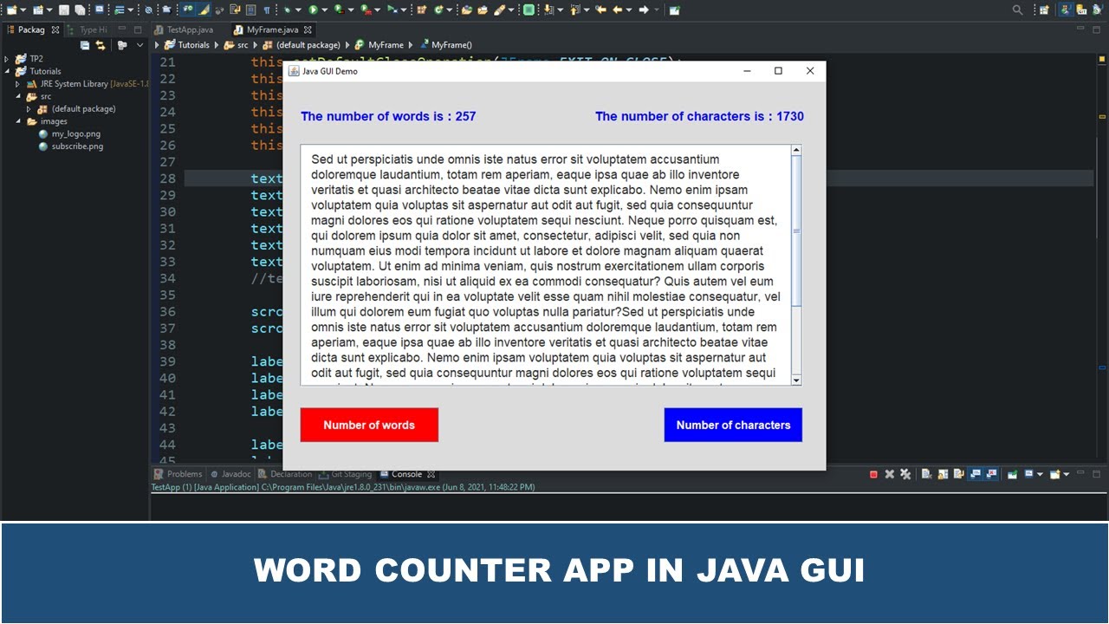The width and height of the screenshot is (1109, 624).
Task: Click the text area scroll up arrow
Action: click(797, 151)
